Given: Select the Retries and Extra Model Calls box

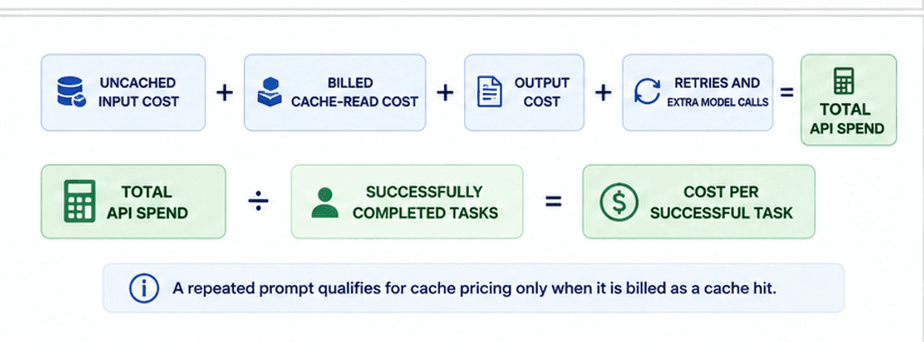Looking at the screenshot, I should pos(697,93).
